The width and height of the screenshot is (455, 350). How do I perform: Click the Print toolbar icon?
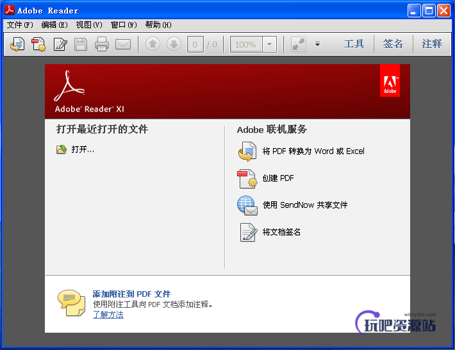(x=102, y=44)
